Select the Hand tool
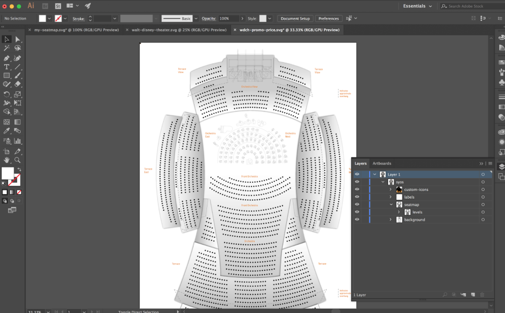Viewport: 505px width, 313px height. (x=6, y=160)
